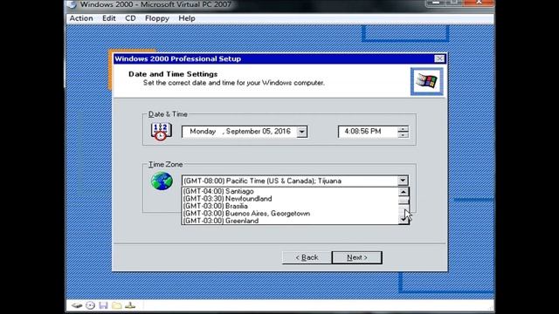Click the floppy disk icon in status bar
This screenshot has height=314, width=559.
tap(103, 305)
